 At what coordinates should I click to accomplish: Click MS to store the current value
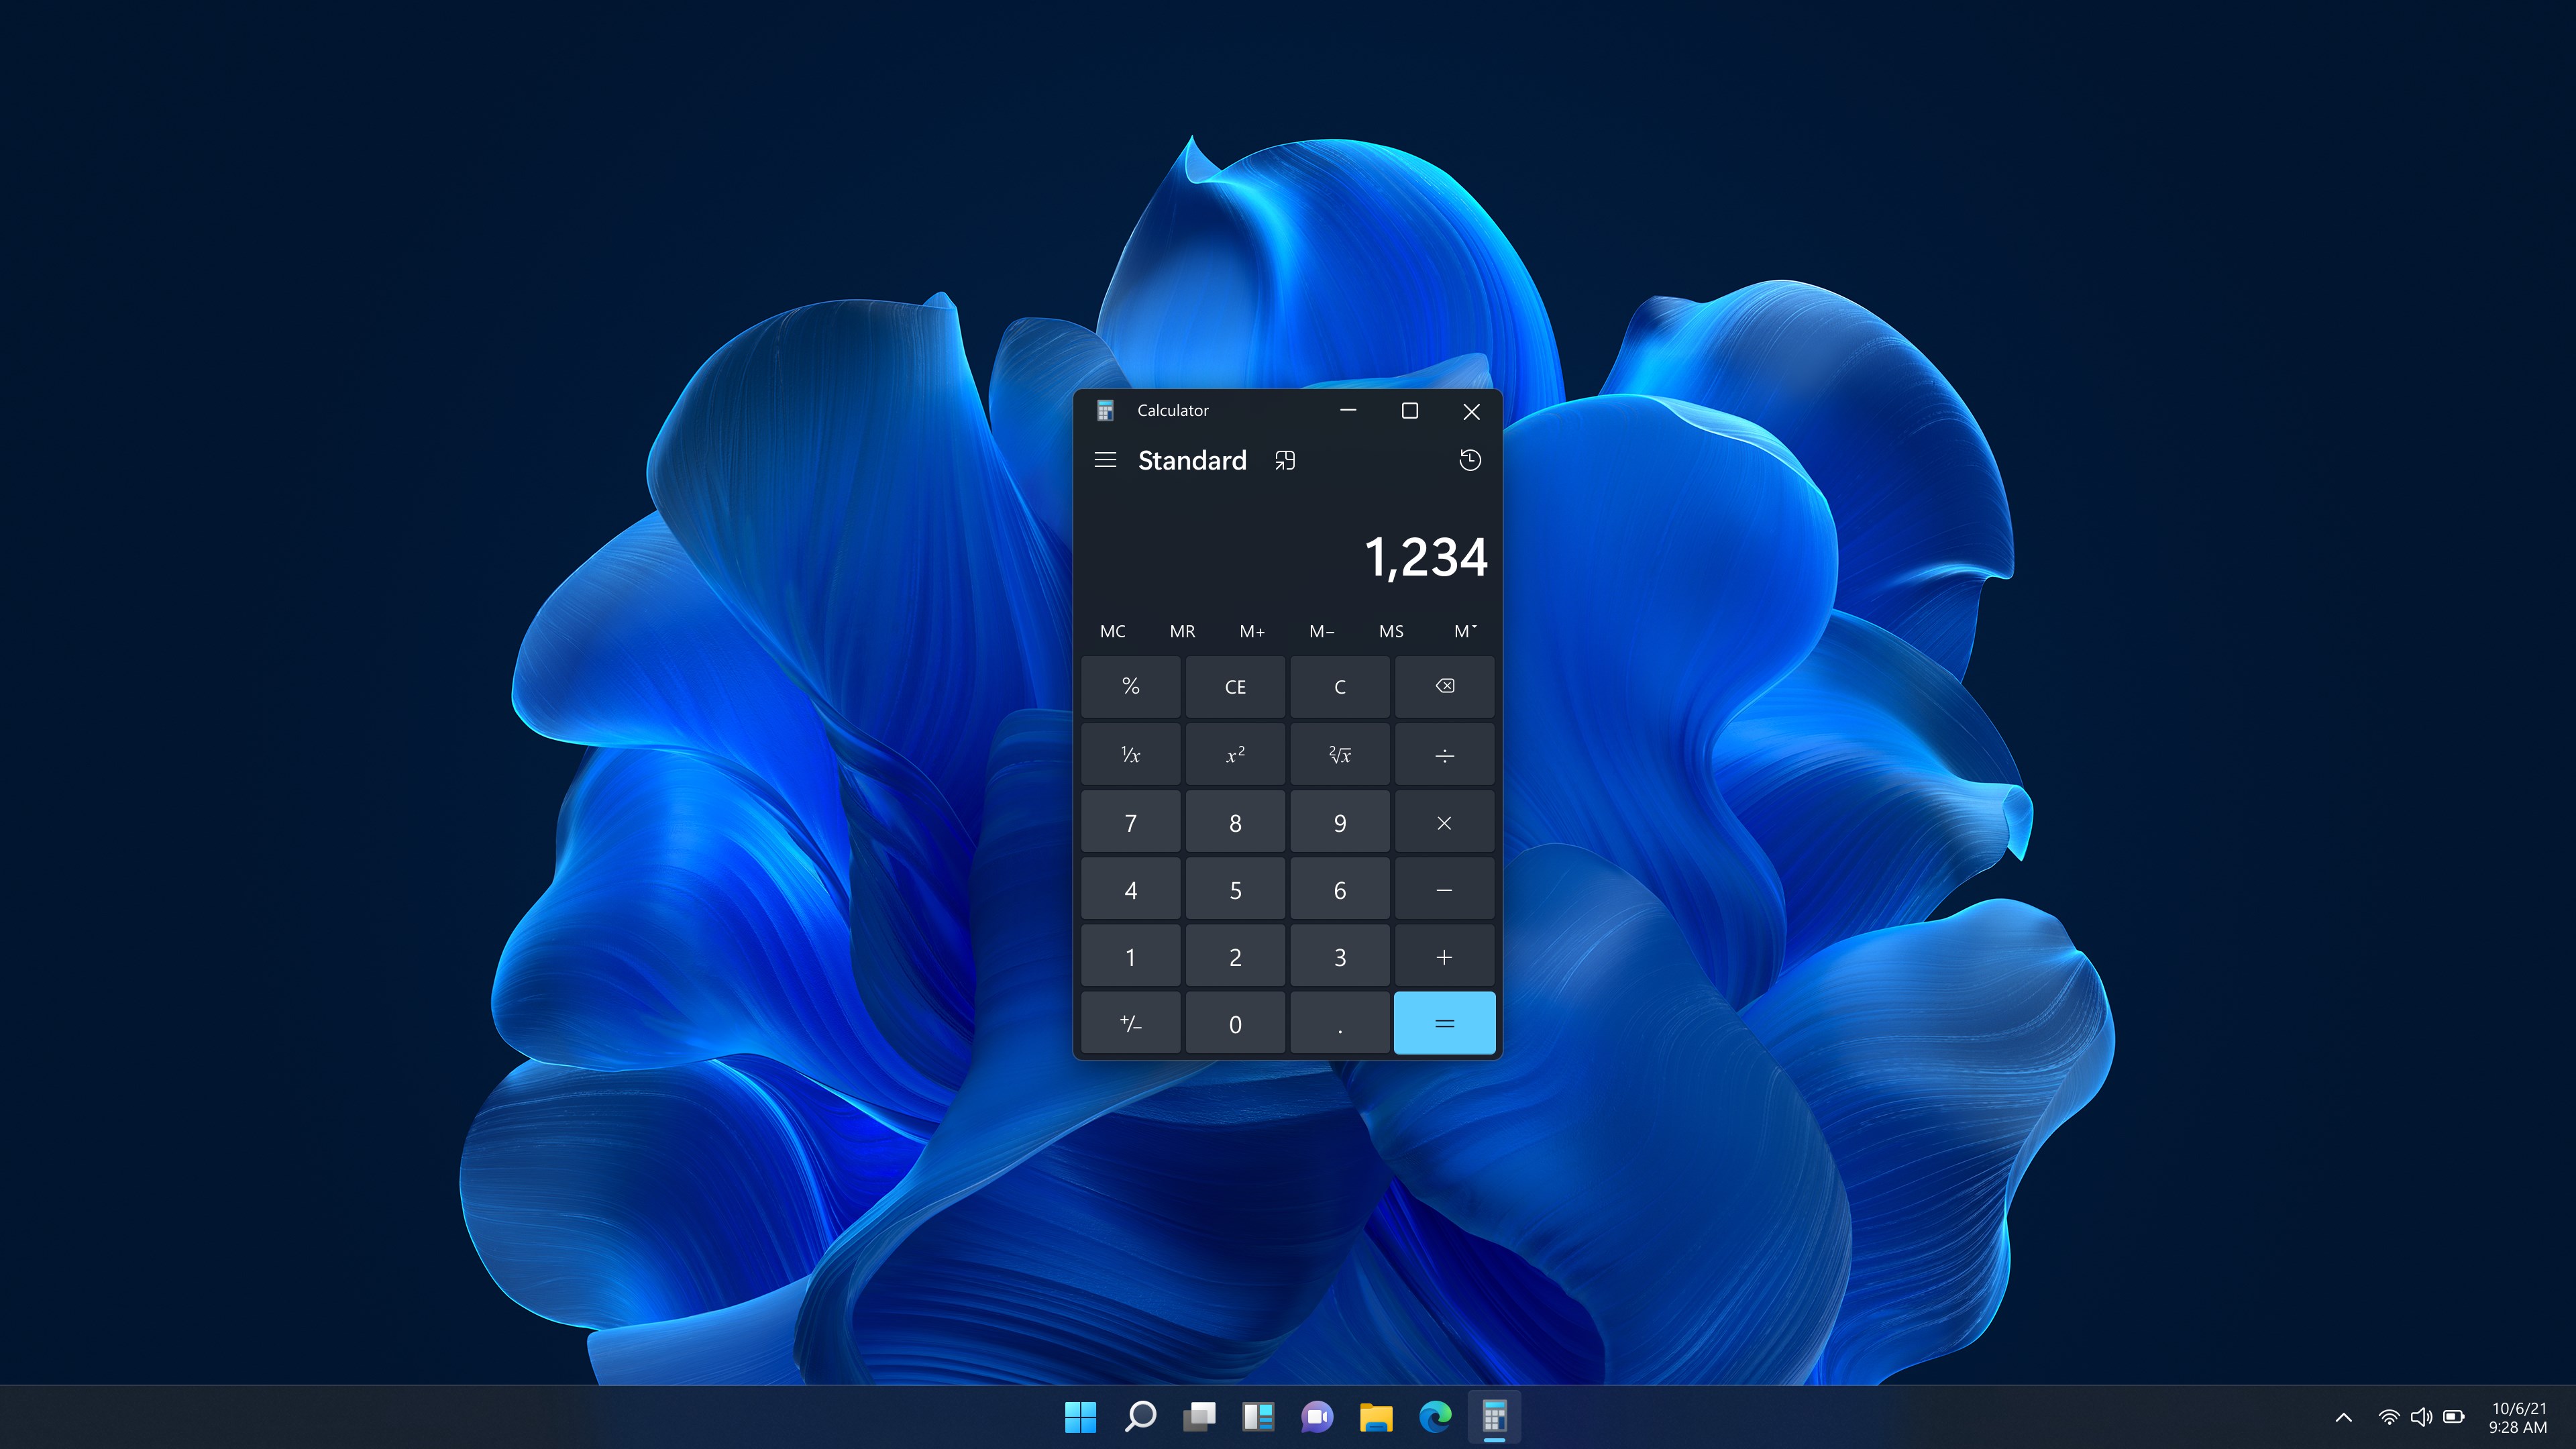pyautogui.click(x=1391, y=631)
